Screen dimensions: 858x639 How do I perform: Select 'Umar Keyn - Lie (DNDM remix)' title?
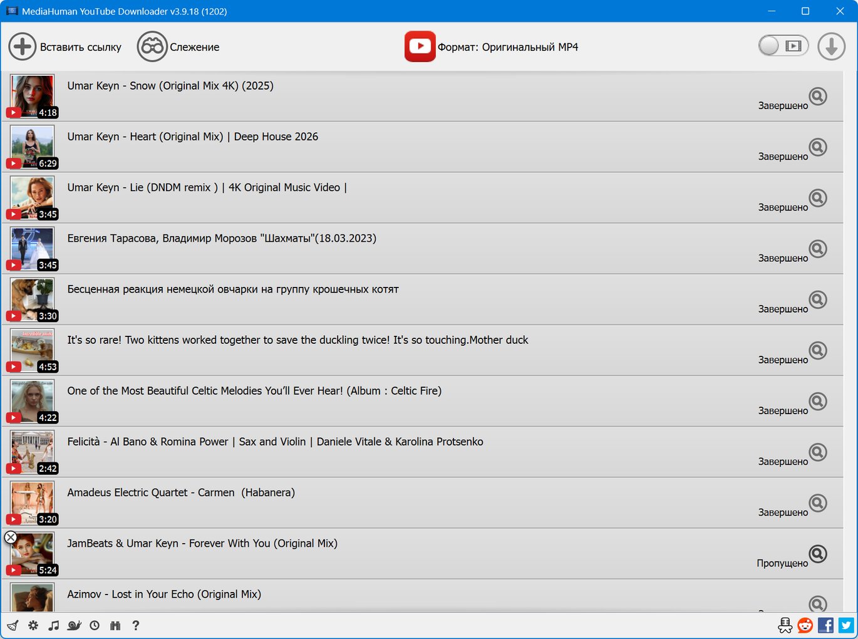(x=207, y=187)
